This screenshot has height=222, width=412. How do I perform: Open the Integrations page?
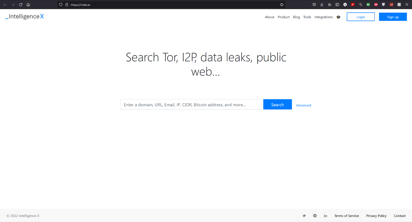[323, 17]
